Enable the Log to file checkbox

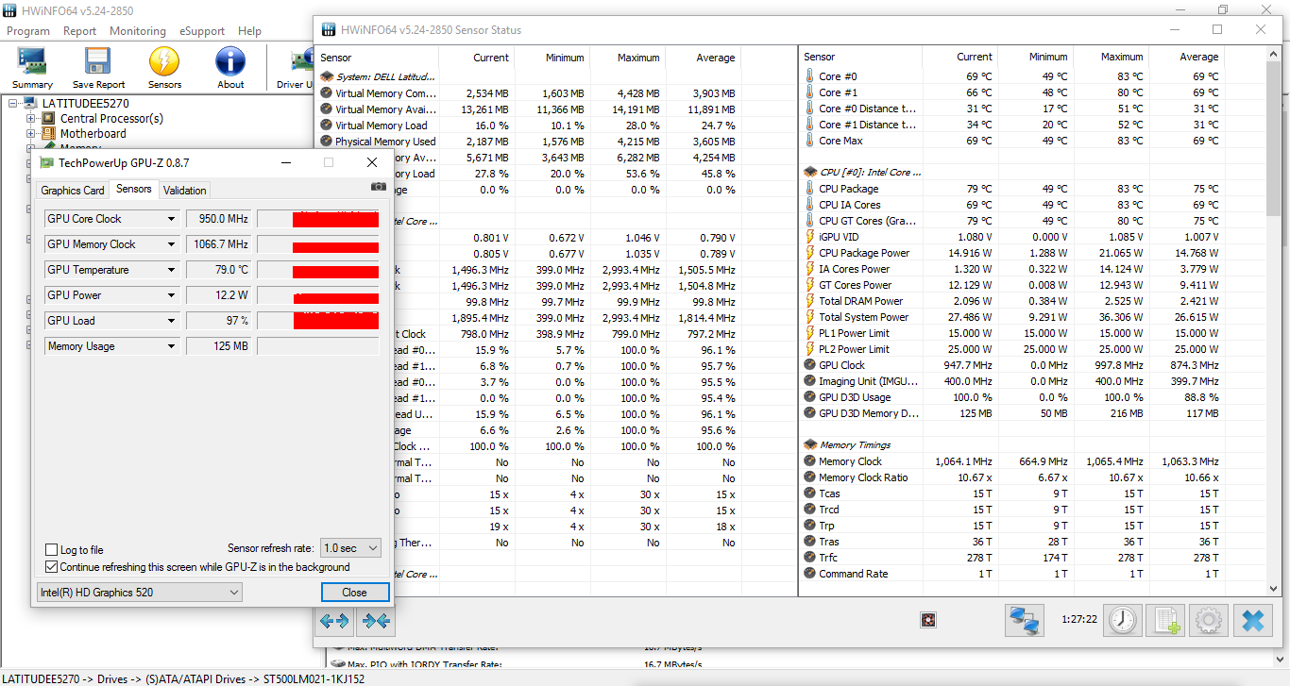pos(52,550)
